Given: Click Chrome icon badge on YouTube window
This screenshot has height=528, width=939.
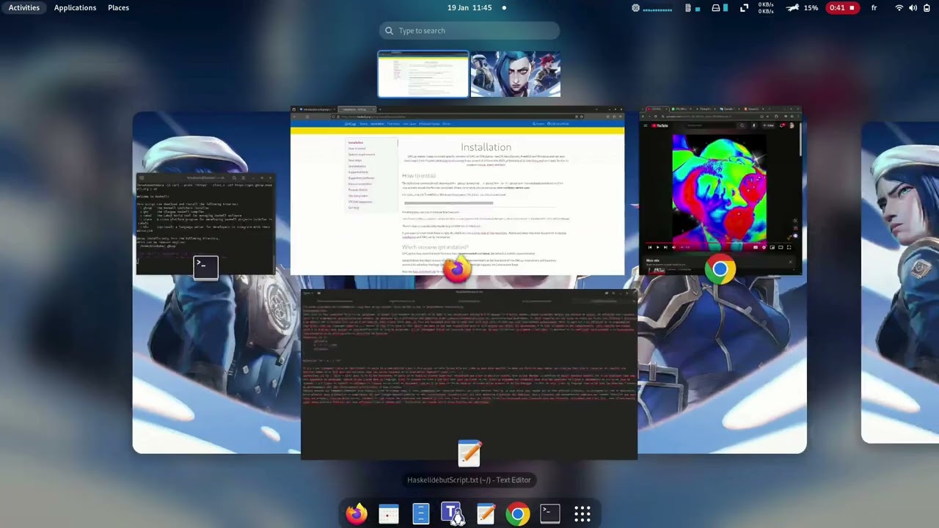Looking at the screenshot, I should point(720,270).
